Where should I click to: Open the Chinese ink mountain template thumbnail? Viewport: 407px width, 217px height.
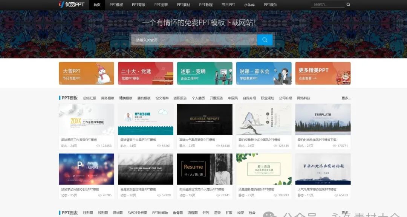[264, 119]
